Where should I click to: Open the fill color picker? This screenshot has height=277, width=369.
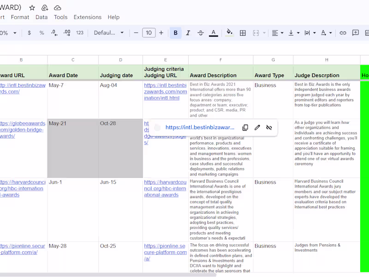(x=229, y=33)
